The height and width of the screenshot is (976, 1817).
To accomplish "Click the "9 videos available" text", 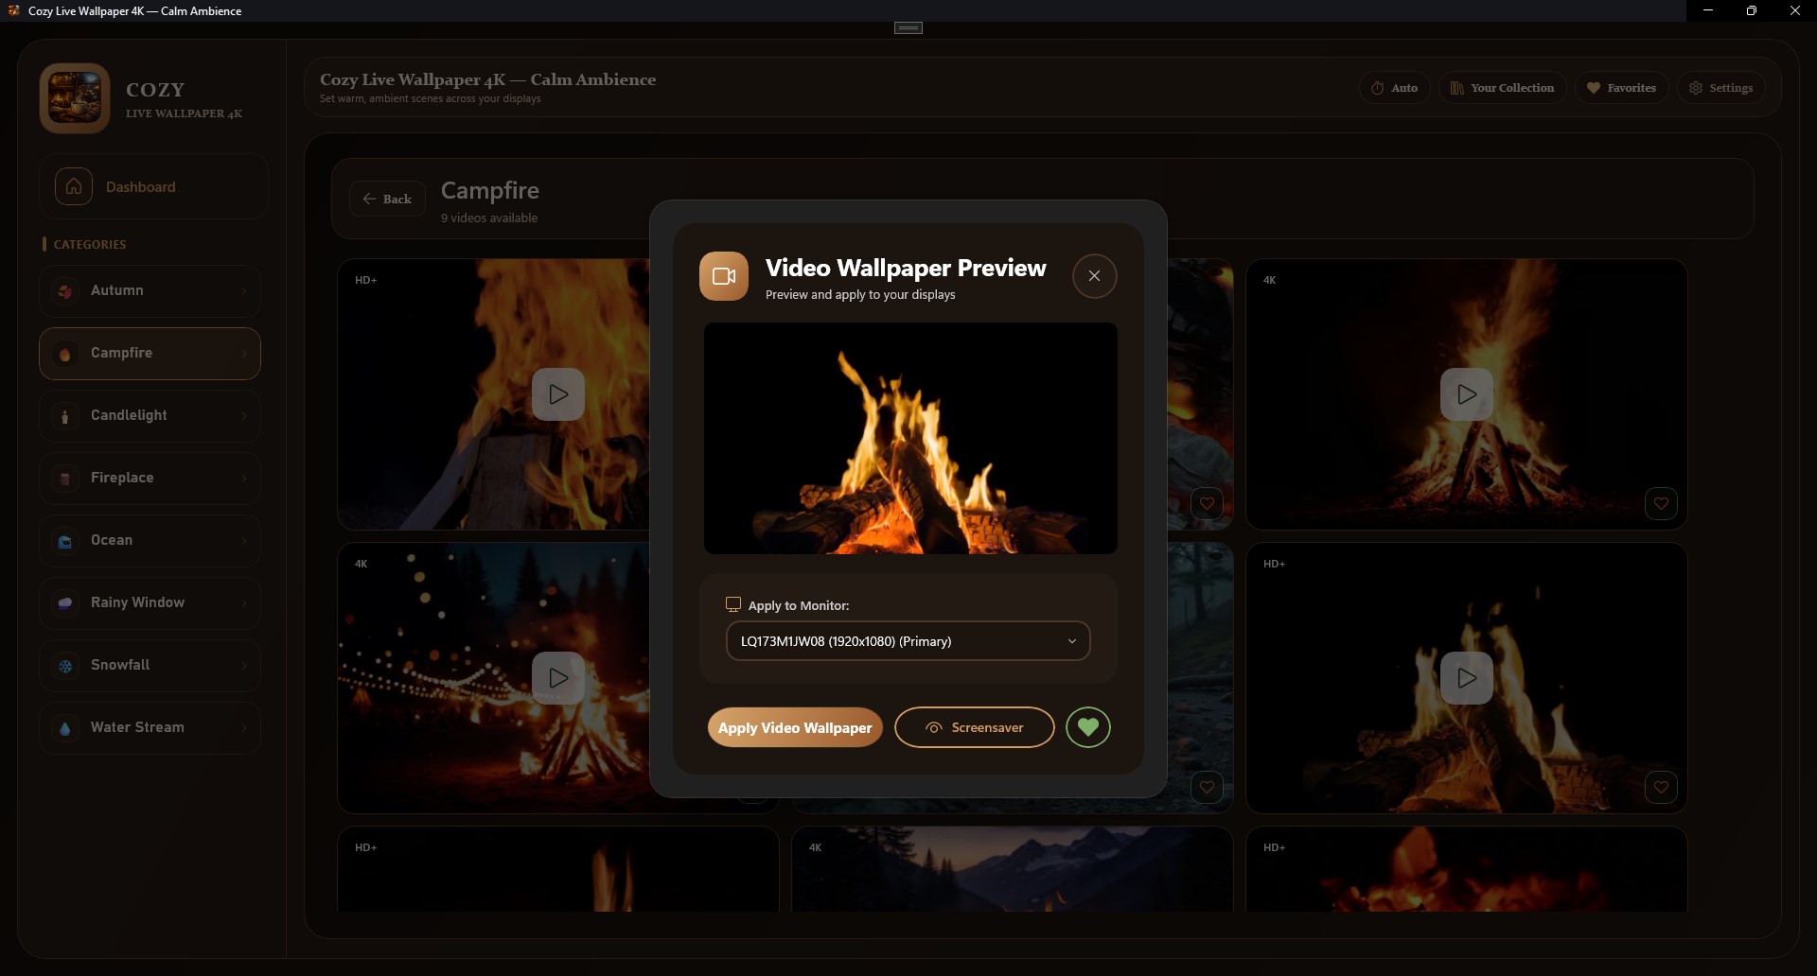I will [x=489, y=218].
